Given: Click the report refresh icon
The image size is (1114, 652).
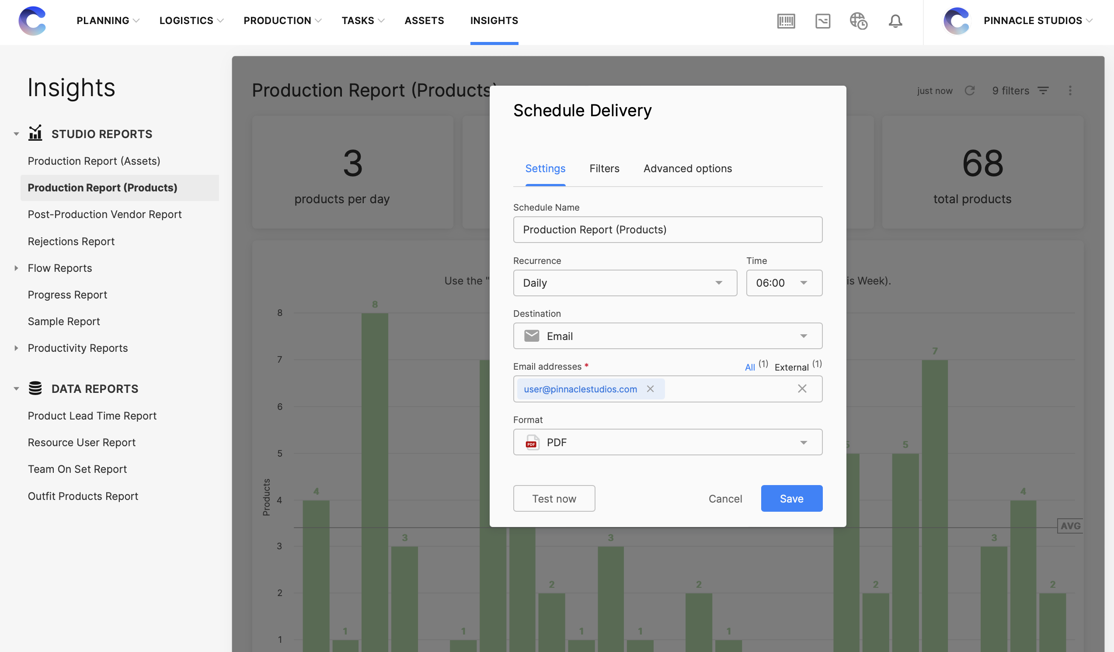Looking at the screenshot, I should pyautogui.click(x=969, y=91).
